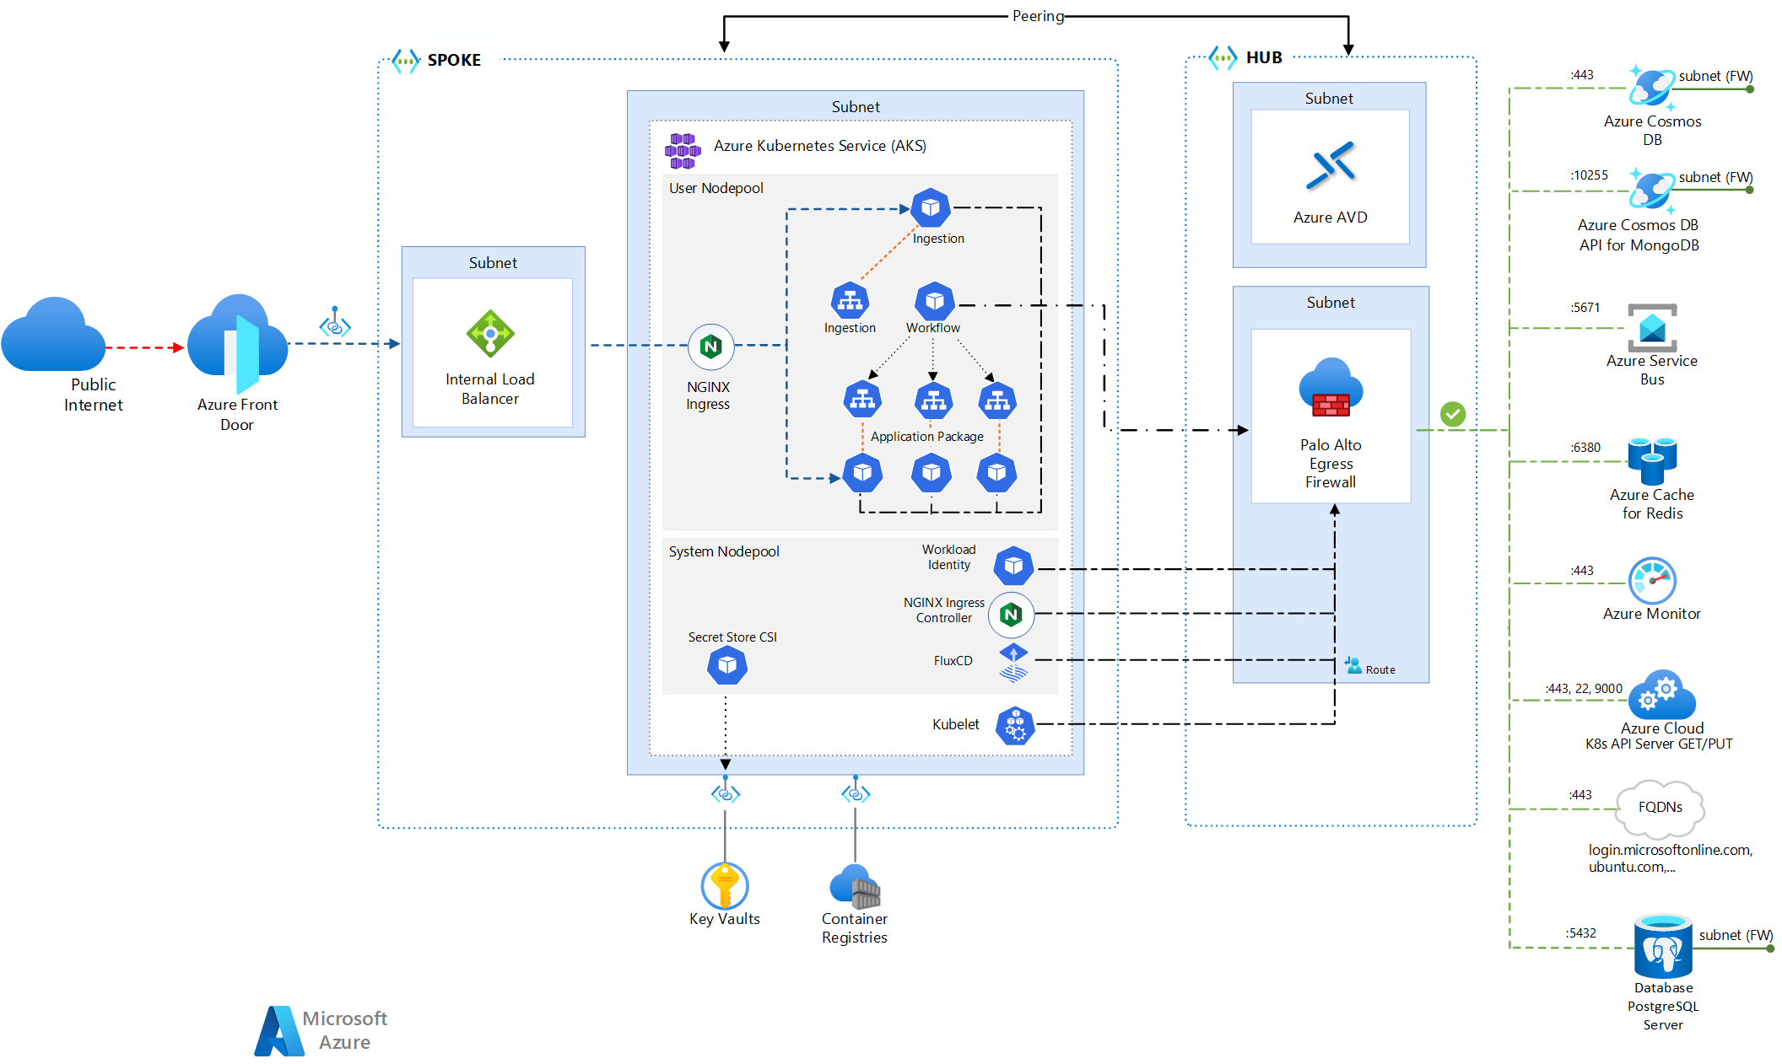The height and width of the screenshot is (1064, 1782).
Task: Click the NGINX Ingress icon in User Nodepool
Action: [x=711, y=347]
